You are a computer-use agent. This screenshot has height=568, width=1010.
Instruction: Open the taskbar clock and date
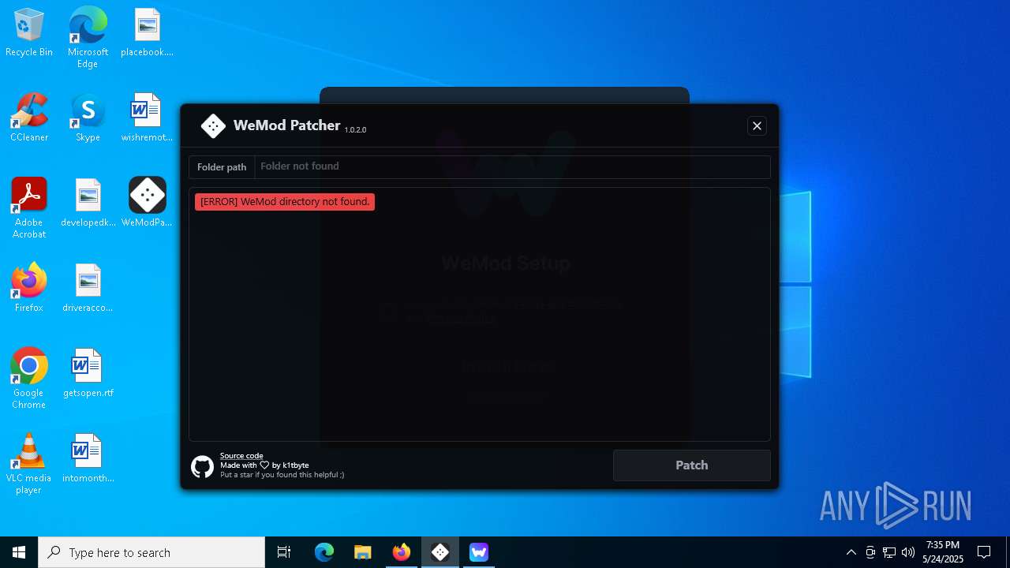point(943,552)
